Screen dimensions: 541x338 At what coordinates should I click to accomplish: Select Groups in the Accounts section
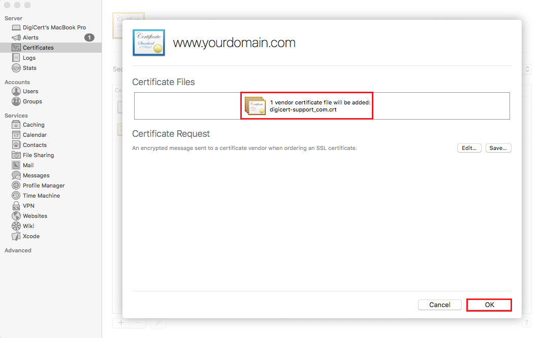(x=32, y=101)
